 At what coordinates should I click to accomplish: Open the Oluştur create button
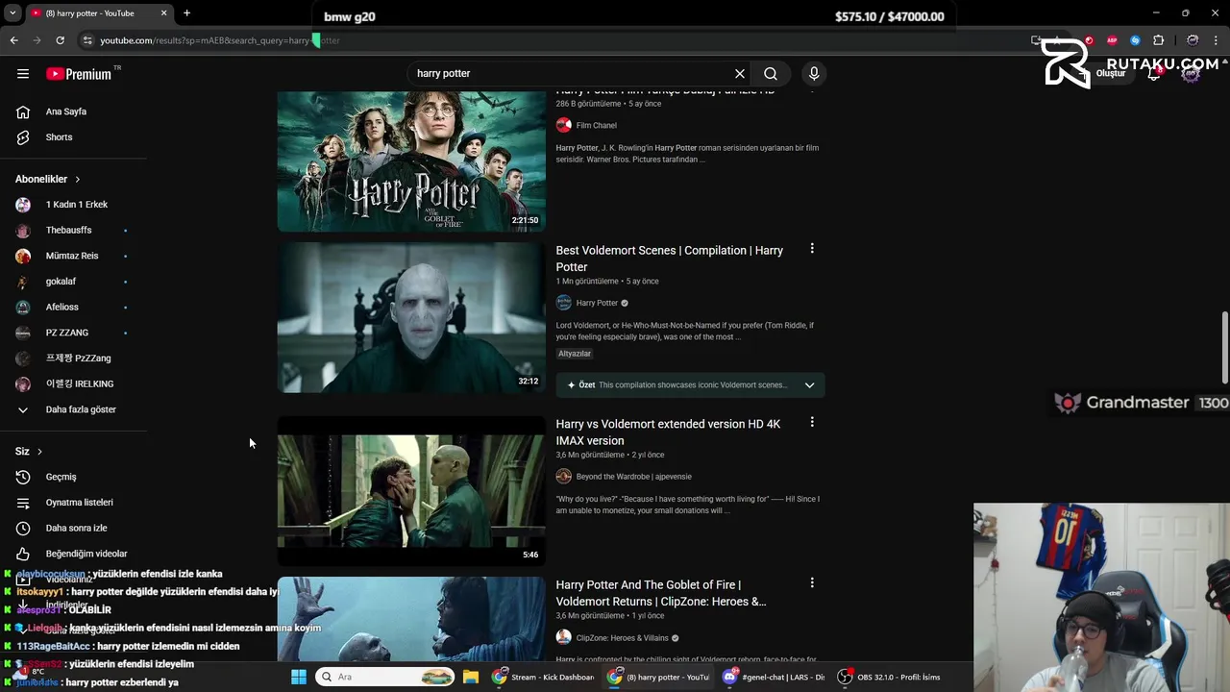coord(1103,73)
